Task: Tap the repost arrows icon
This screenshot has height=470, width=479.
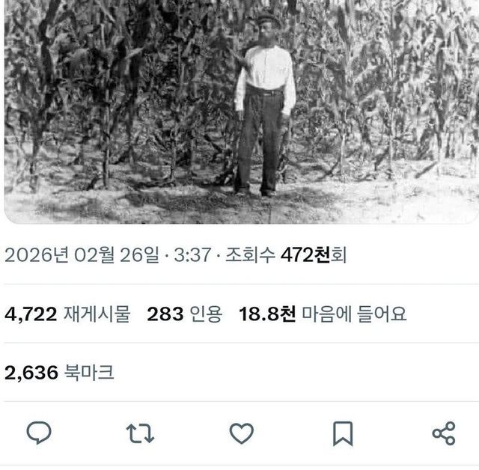Action: (x=140, y=433)
